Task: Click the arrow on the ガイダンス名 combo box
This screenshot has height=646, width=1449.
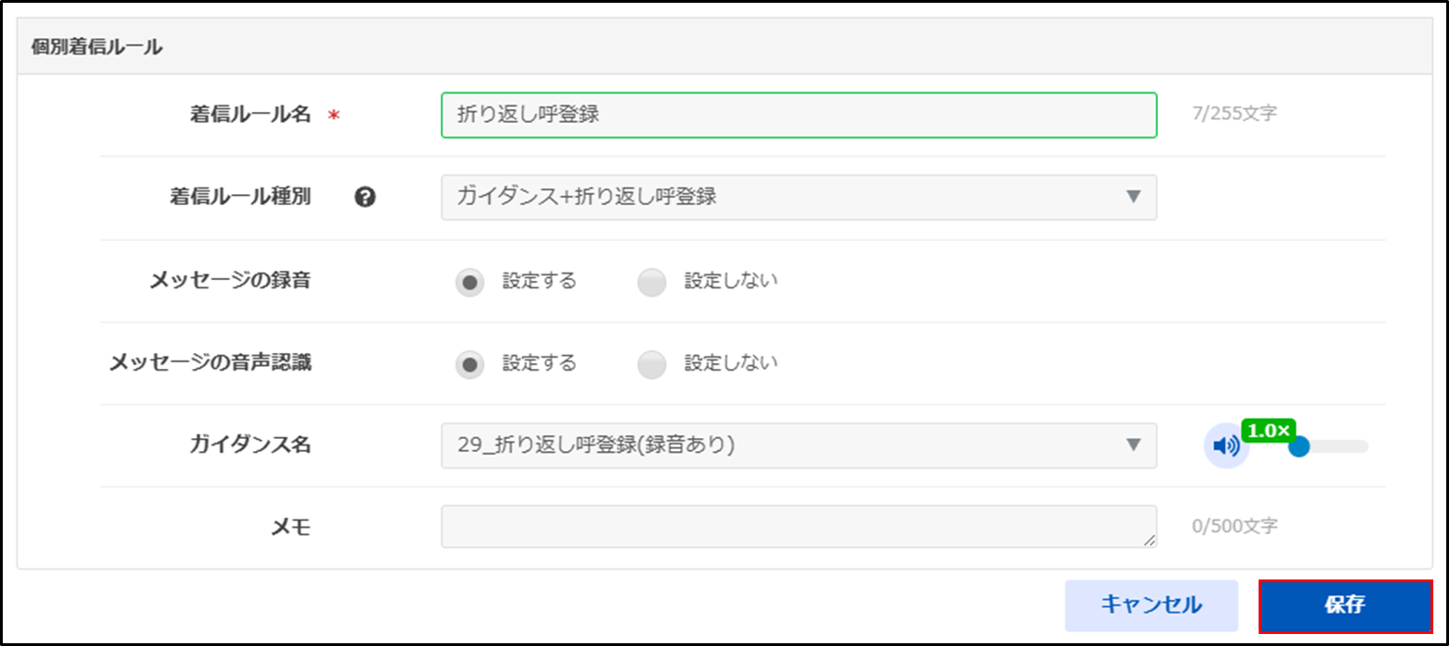Action: click(x=1134, y=445)
